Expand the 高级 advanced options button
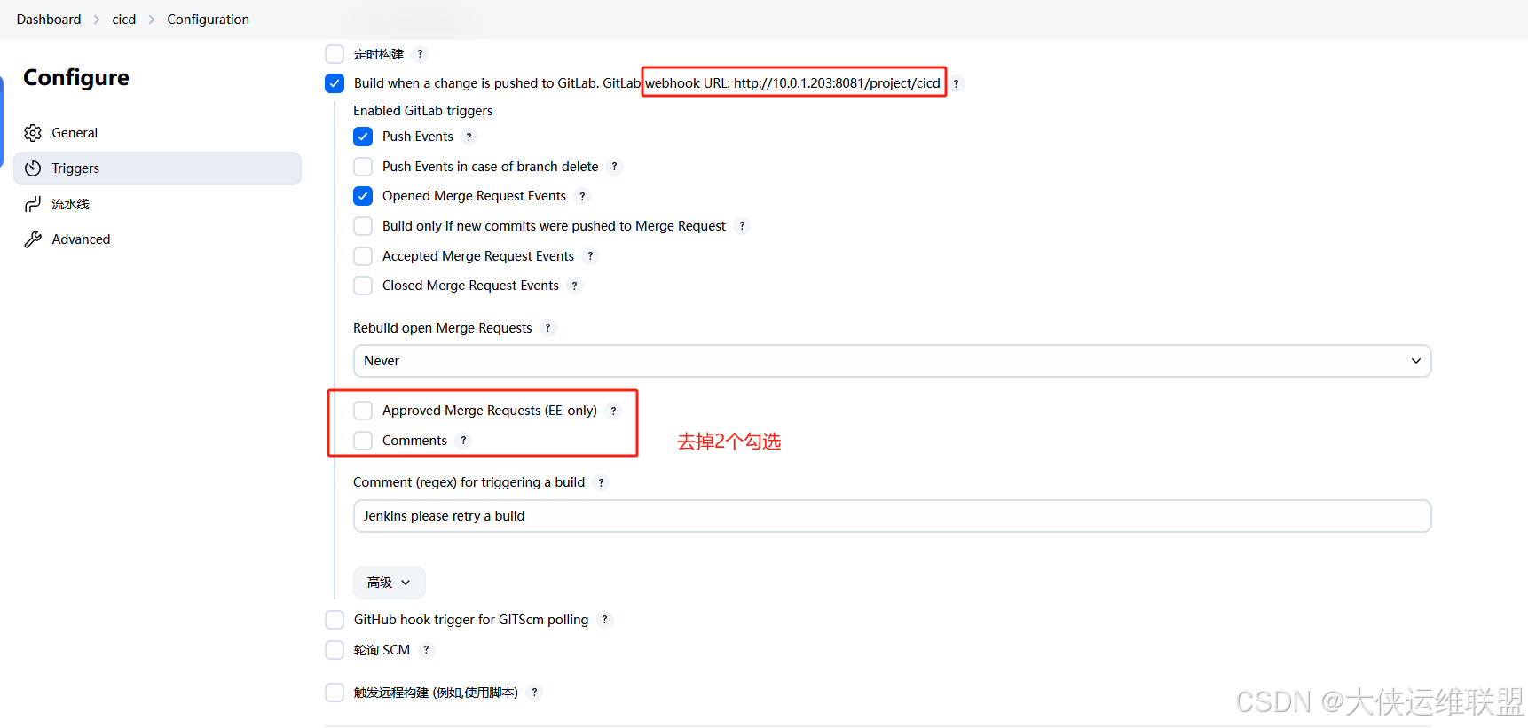The image size is (1528, 728). 389,583
